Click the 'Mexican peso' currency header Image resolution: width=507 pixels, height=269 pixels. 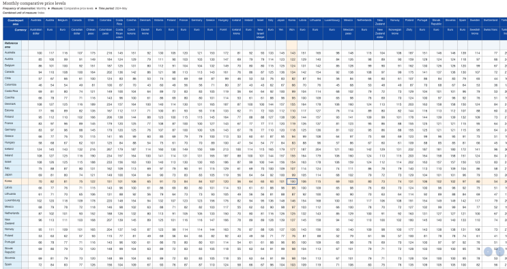point(348,33)
